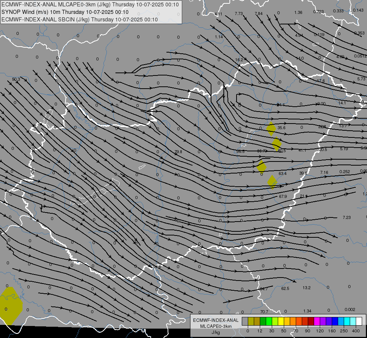Click the map value '63.4'
Image resolution: width=367 pixels, height=338 pixels.
(283, 174)
